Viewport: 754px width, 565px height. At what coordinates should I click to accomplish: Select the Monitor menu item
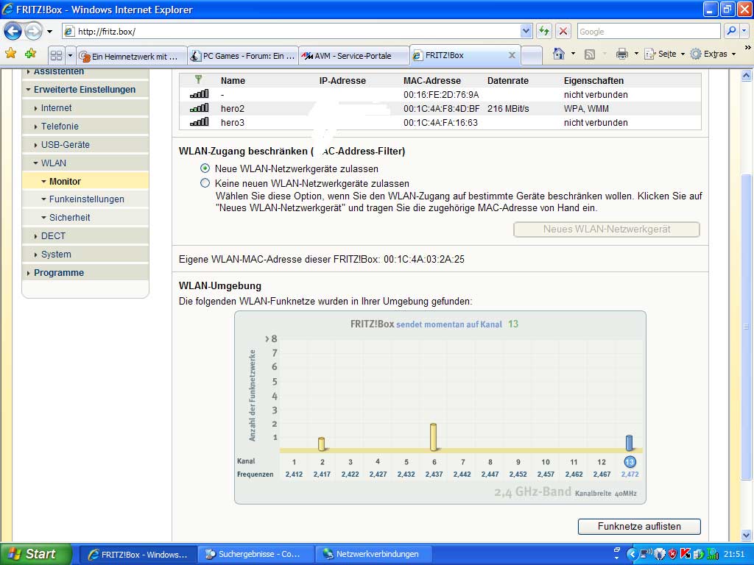coord(85,181)
